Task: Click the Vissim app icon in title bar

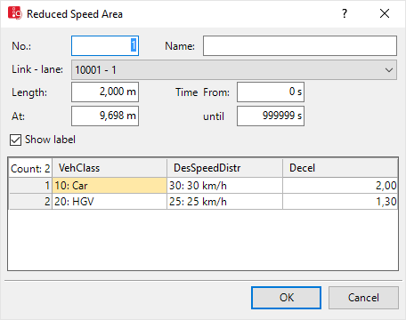Action: [x=14, y=13]
